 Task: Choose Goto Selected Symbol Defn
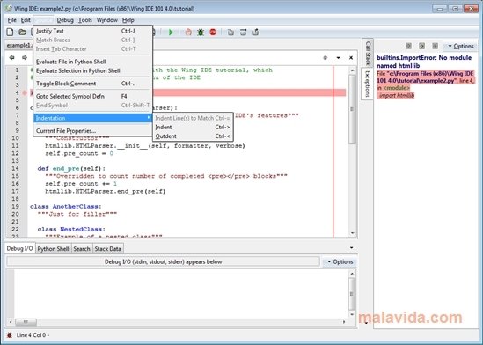92,96
